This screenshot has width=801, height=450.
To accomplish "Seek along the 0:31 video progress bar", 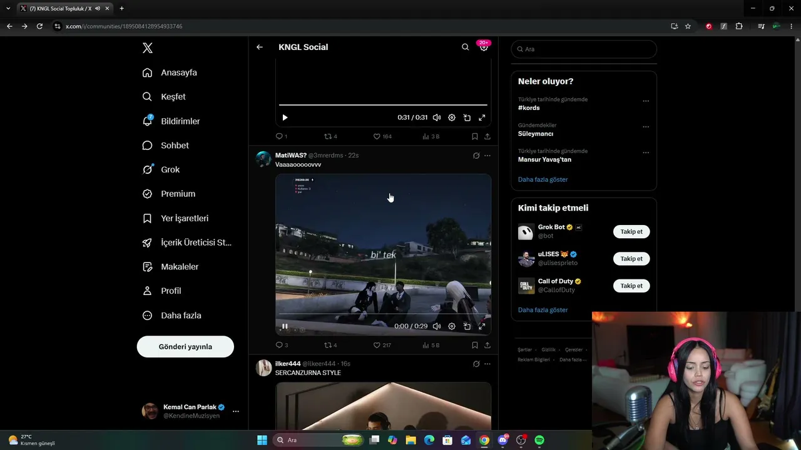I will point(383,104).
